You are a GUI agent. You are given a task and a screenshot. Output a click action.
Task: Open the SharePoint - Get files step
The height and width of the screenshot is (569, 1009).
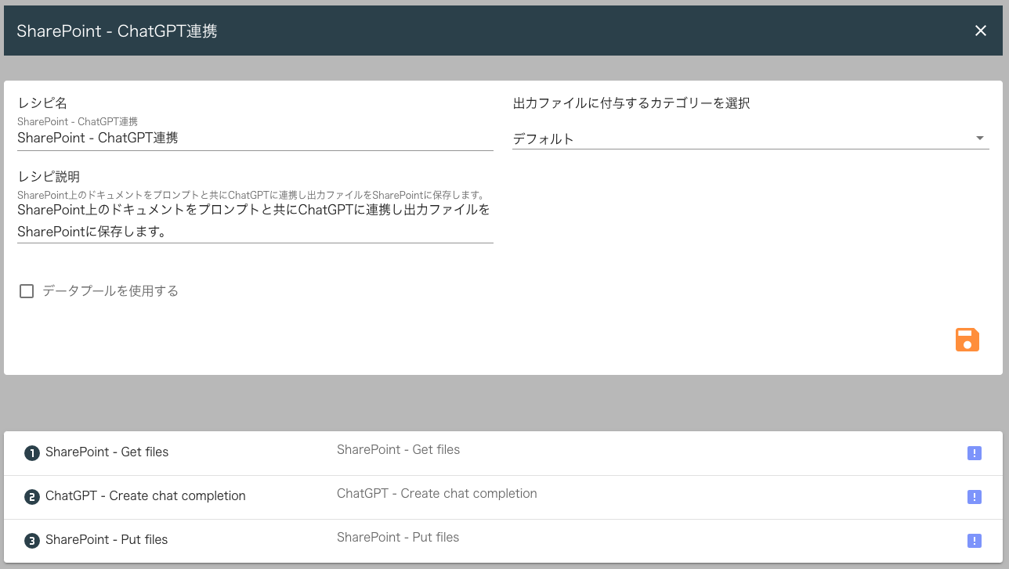click(503, 453)
